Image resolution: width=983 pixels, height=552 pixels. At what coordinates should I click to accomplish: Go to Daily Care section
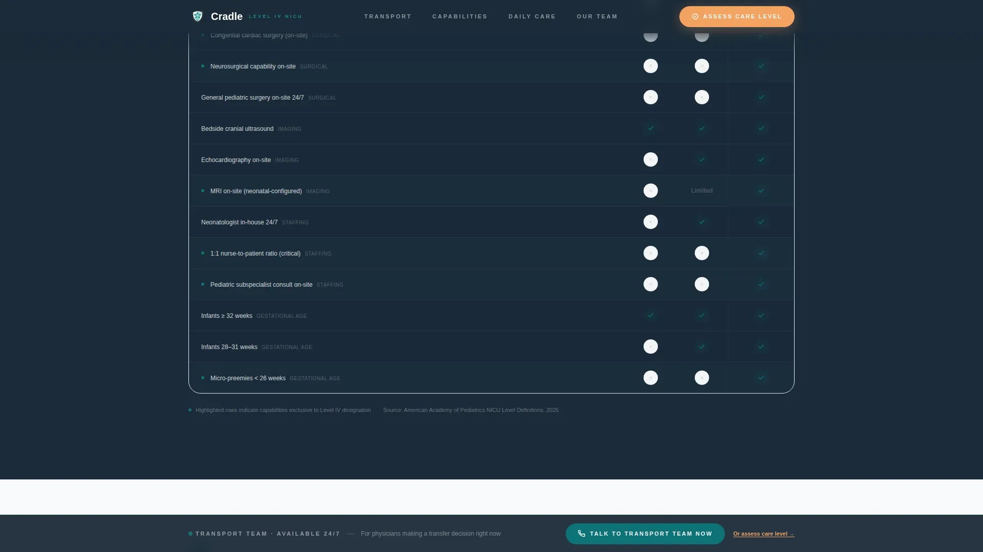pos(532,16)
